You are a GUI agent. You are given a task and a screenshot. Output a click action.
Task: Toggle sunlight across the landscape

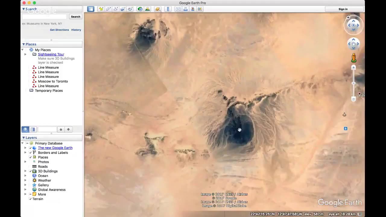(147, 9)
